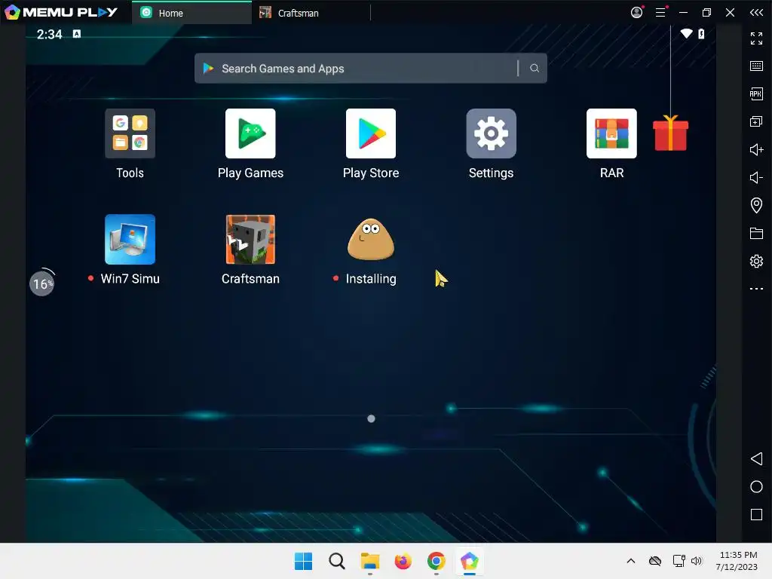Image resolution: width=772 pixels, height=579 pixels.
Task: Open the Tools folder
Action: [x=130, y=133]
